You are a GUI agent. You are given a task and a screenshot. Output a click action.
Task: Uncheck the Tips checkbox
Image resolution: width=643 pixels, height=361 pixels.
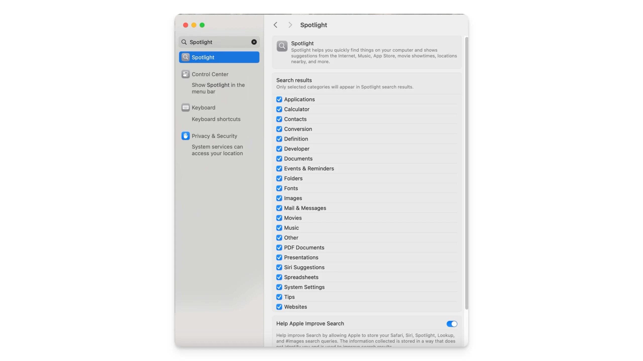[279, 297]
